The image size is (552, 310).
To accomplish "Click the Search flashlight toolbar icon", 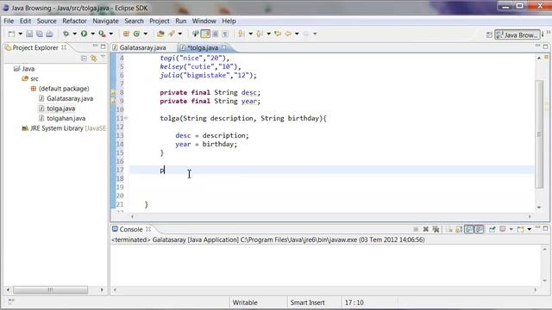I will [x=171, y=34].
